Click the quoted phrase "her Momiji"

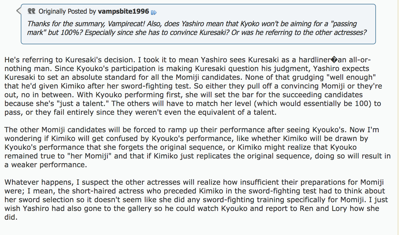tap(89, 156)
